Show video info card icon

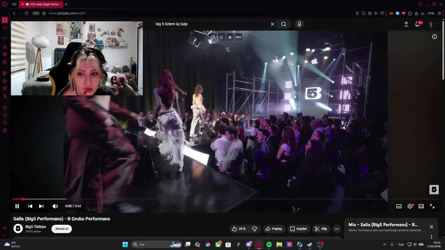tap(435, 36)
